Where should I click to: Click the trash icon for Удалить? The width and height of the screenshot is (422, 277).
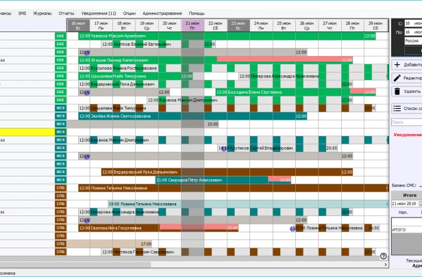click(397, 91)
